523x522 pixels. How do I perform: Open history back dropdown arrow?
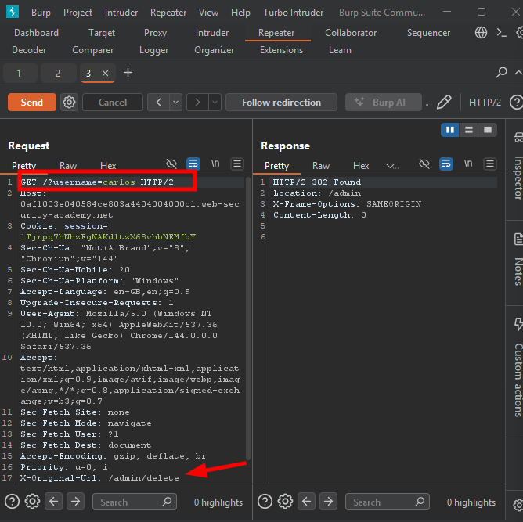176,102
